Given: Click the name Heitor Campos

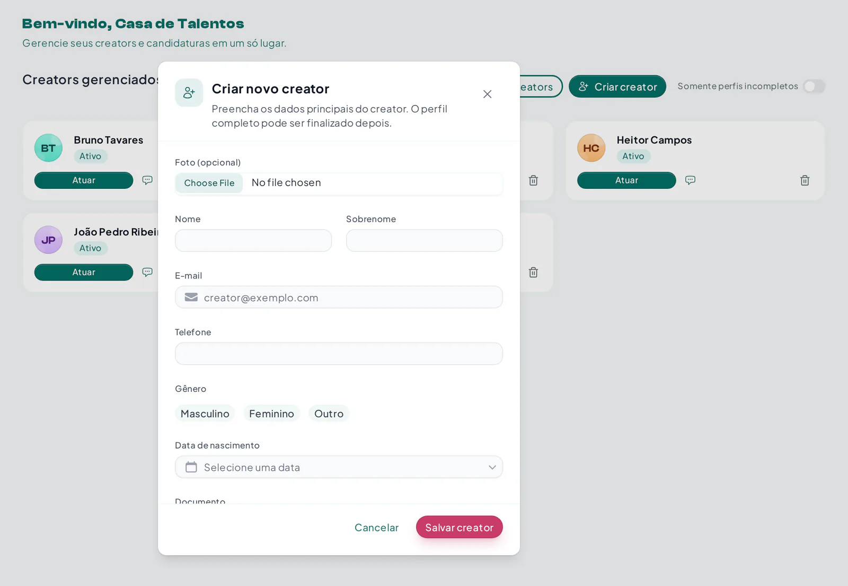Looking at the screenshot, I should click(654, 140).
